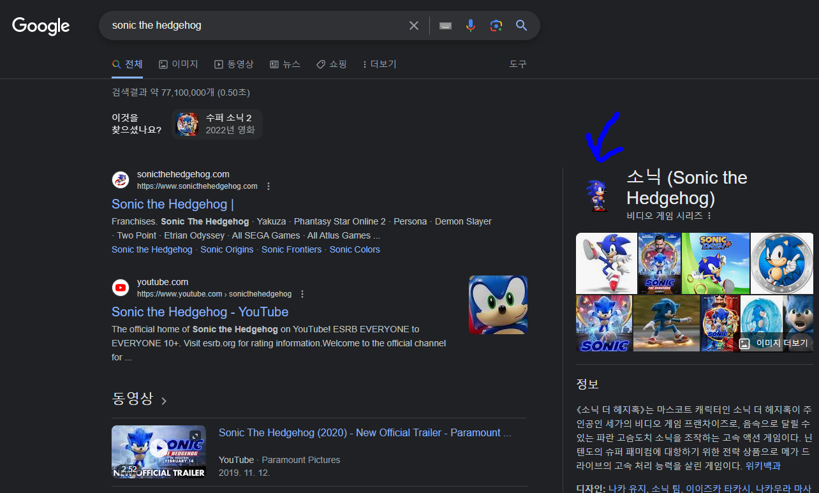Viewport: 819px width, 493px height.
Task: Click the Sonic movie poster in top image row
Action: pos(660,263)
